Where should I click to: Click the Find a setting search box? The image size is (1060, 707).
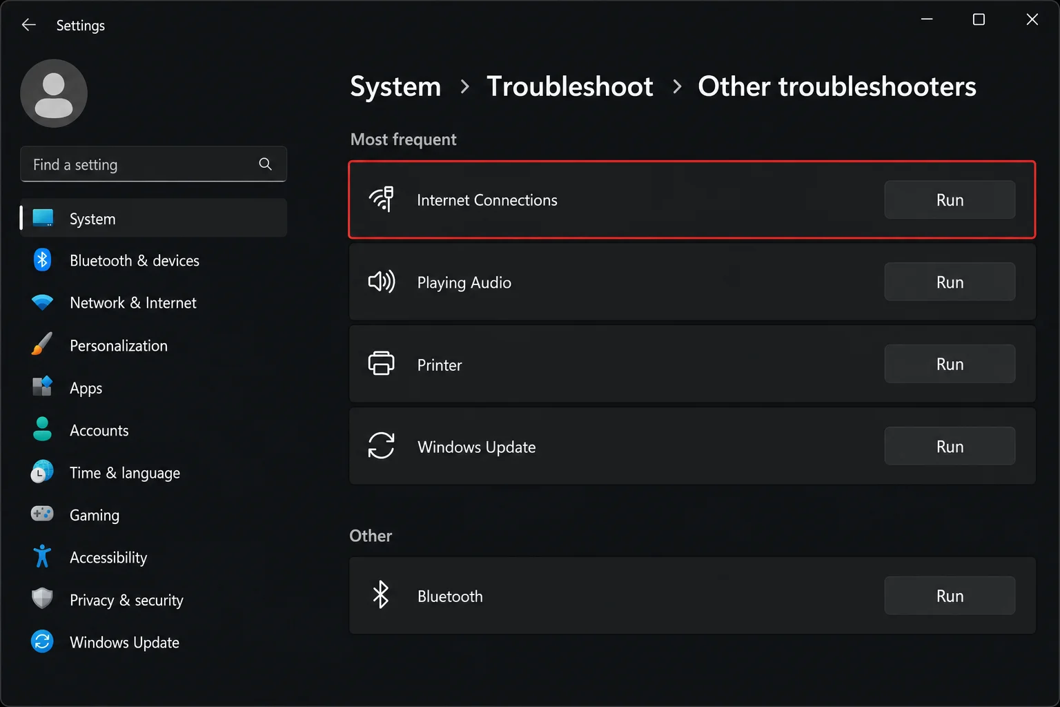pyautogui.click(x=153, y=164)
